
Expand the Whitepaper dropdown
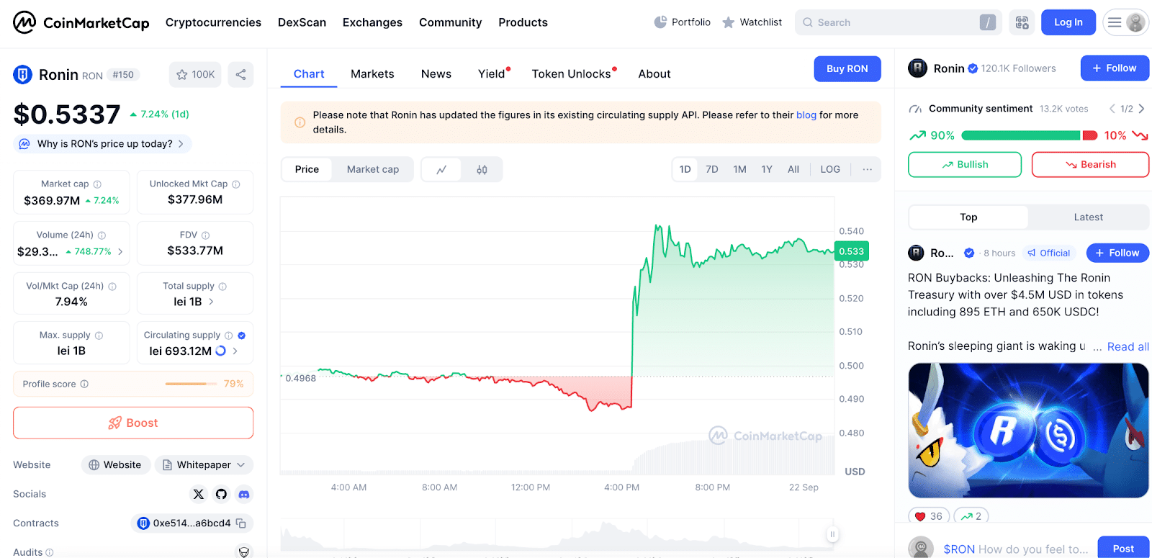click(204, 465)
